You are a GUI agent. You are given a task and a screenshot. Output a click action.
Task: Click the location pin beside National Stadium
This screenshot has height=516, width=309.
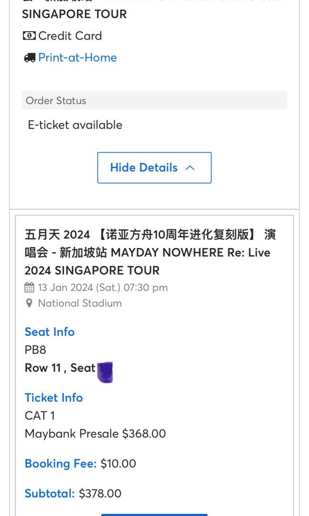29,303
